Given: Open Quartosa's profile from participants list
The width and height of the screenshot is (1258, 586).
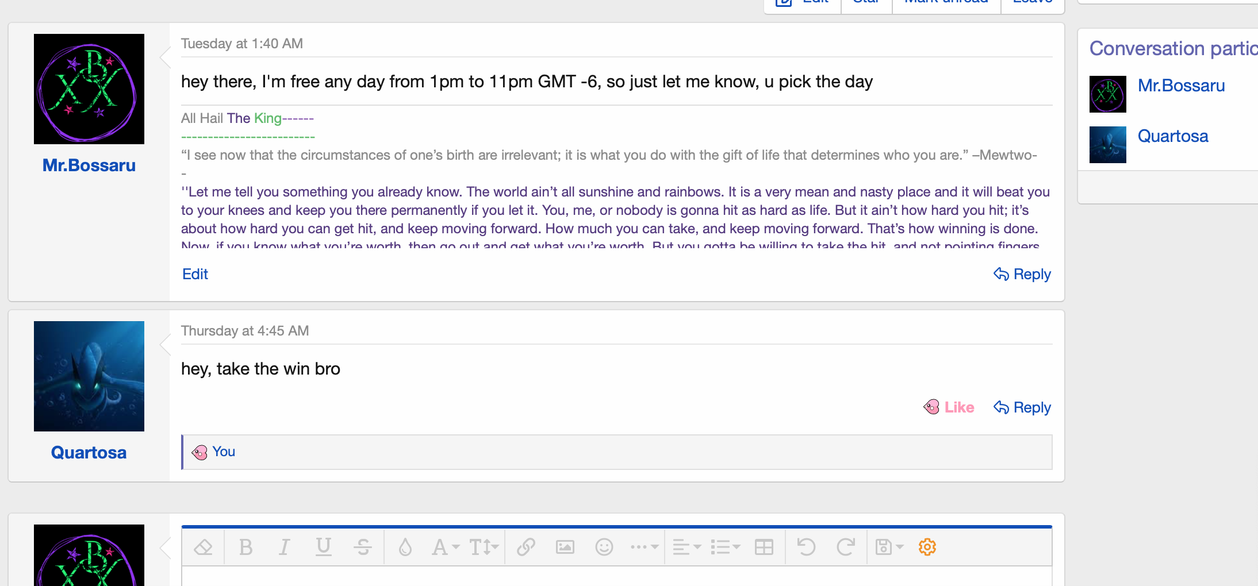Looking at the screenshot, I should tap(1173, 136).
